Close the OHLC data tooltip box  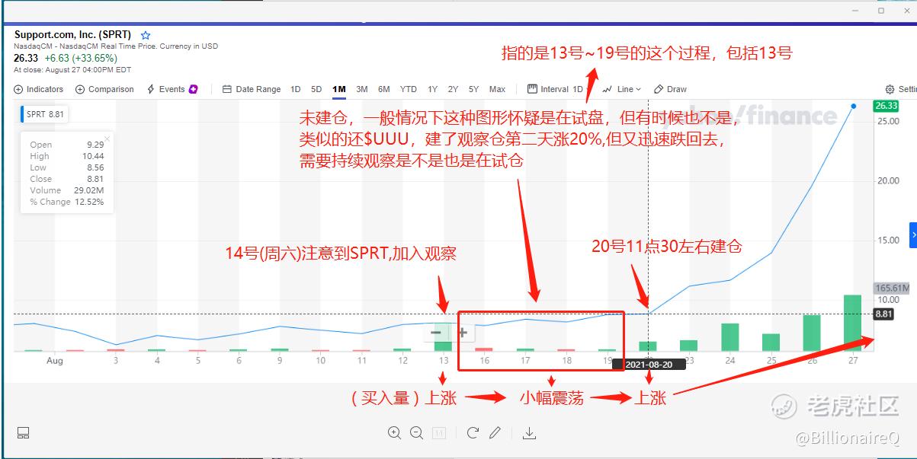(107, 139)
